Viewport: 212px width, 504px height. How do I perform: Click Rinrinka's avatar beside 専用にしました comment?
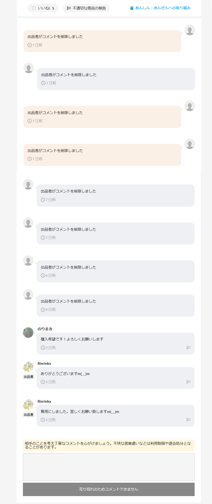point(28,405)
